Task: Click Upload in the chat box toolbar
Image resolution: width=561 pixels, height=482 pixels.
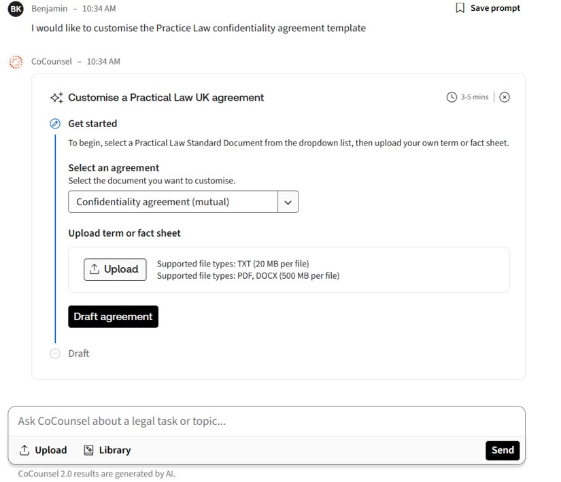Action: (x=43, y=450)
